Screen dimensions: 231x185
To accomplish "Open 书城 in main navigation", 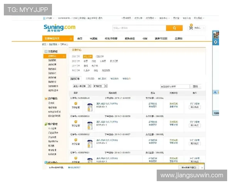I will tap(145, 39).
